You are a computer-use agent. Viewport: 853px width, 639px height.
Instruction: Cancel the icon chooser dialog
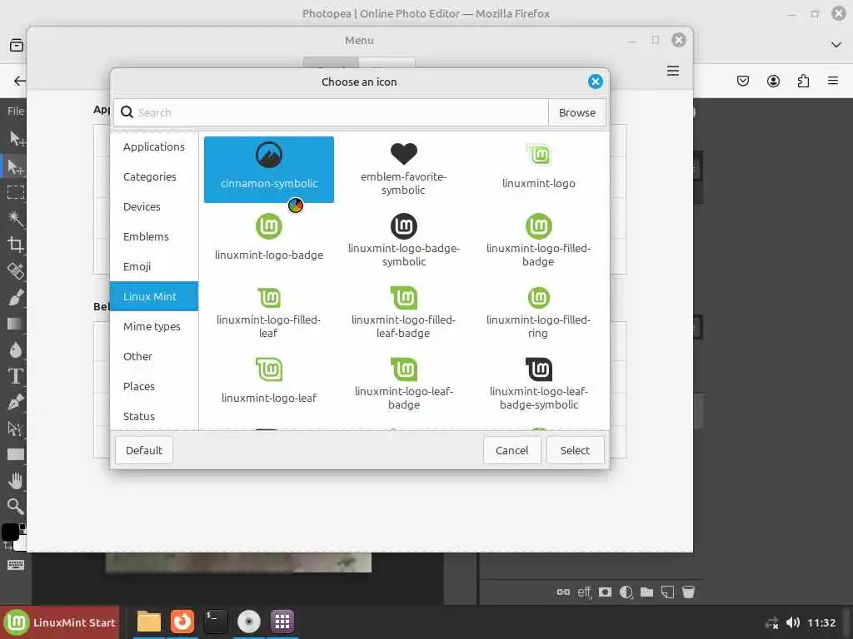click(x=512, y=450)
